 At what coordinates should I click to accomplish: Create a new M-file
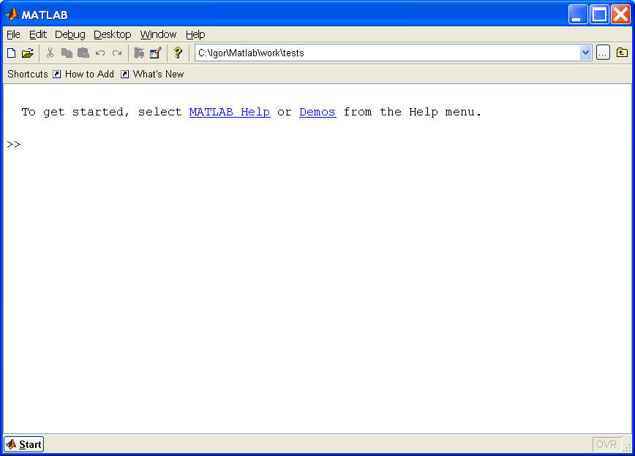11,52
